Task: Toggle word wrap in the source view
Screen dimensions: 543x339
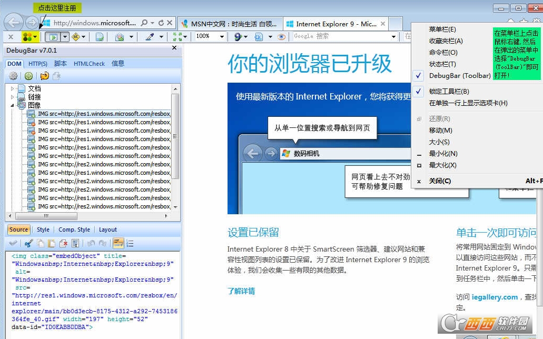Action: coord(118,243)
